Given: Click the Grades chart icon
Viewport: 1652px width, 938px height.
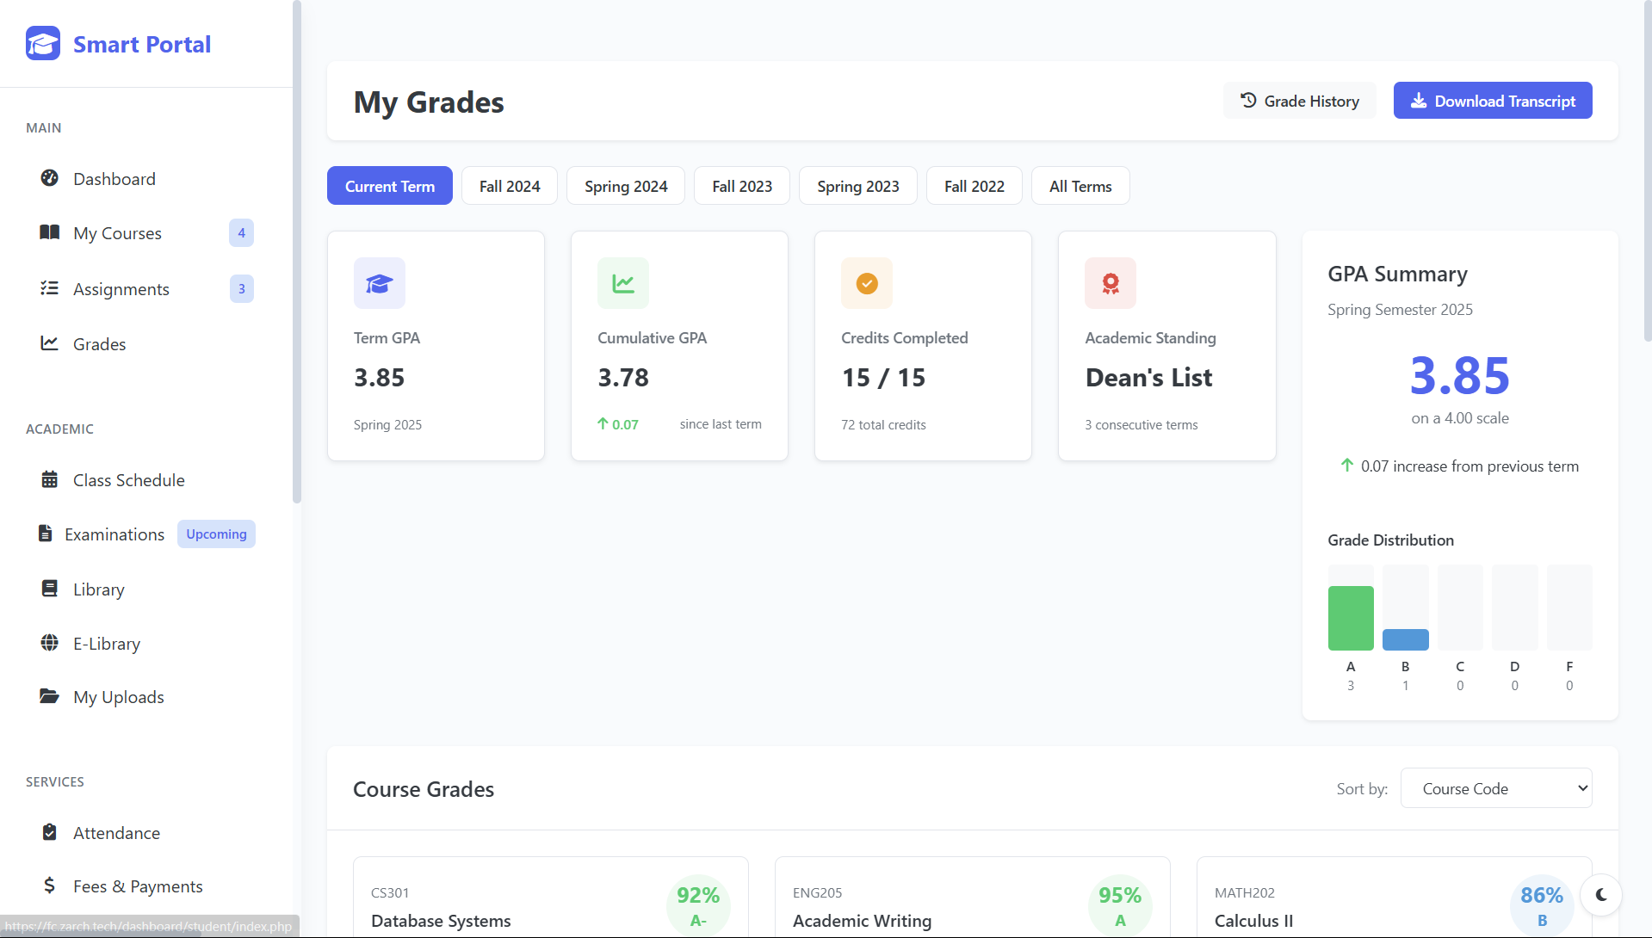Looking at the screenshot, I should 50,343.
